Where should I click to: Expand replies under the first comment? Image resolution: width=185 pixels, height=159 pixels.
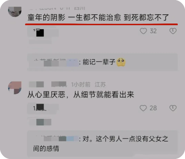(x=43, y=32)
